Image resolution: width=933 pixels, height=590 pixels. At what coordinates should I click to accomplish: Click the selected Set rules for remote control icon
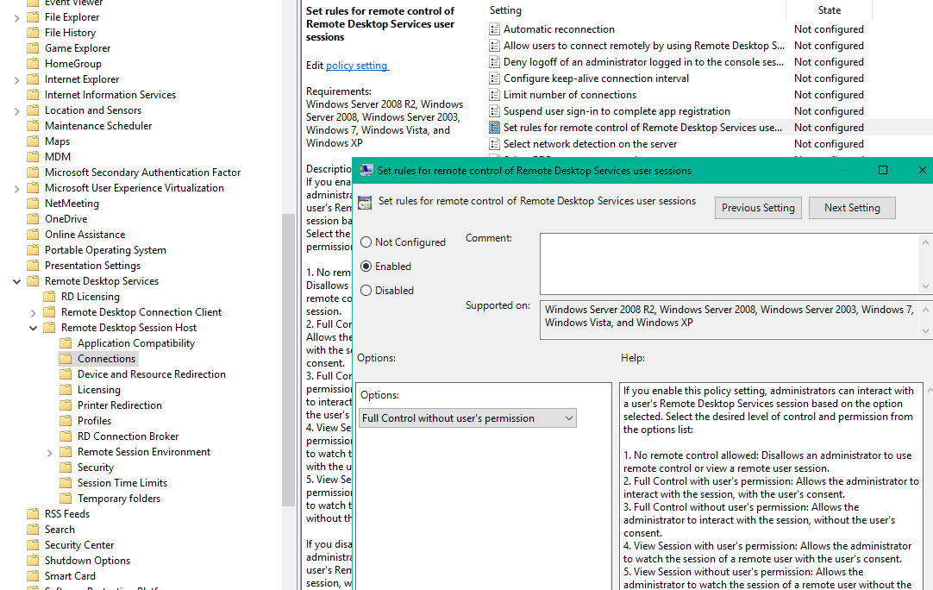(x=494, y=128)
